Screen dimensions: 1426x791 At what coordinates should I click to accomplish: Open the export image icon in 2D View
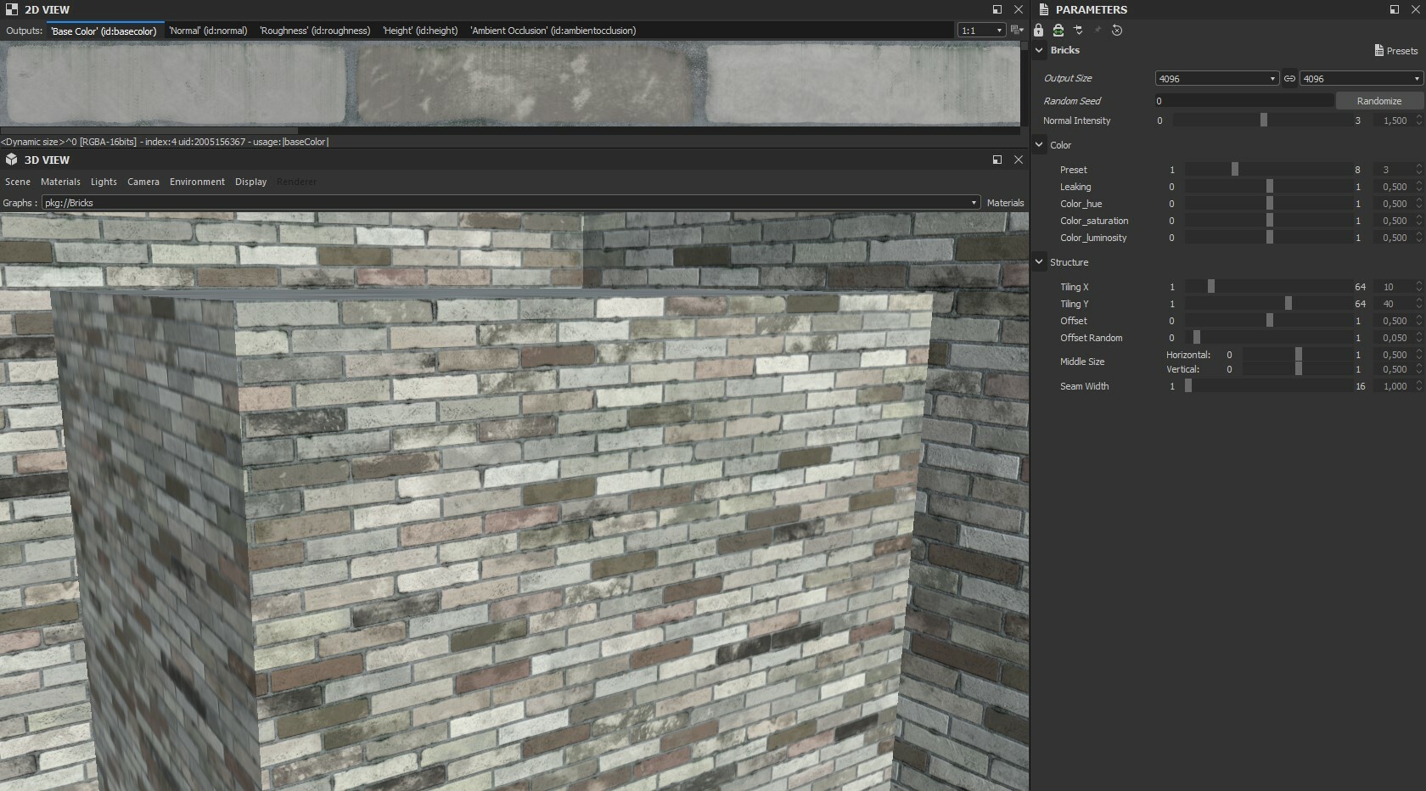[1018, 30]
